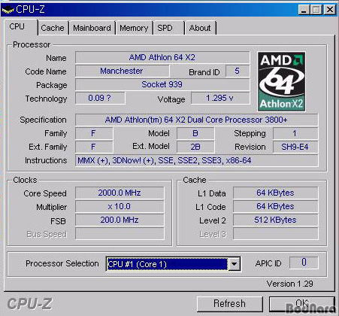The width and height of the screenshot is (339, 316).
Task: Click the Level 2 cache 512 KBytes field
Action: pyautogui.click(x=275, y=220)
